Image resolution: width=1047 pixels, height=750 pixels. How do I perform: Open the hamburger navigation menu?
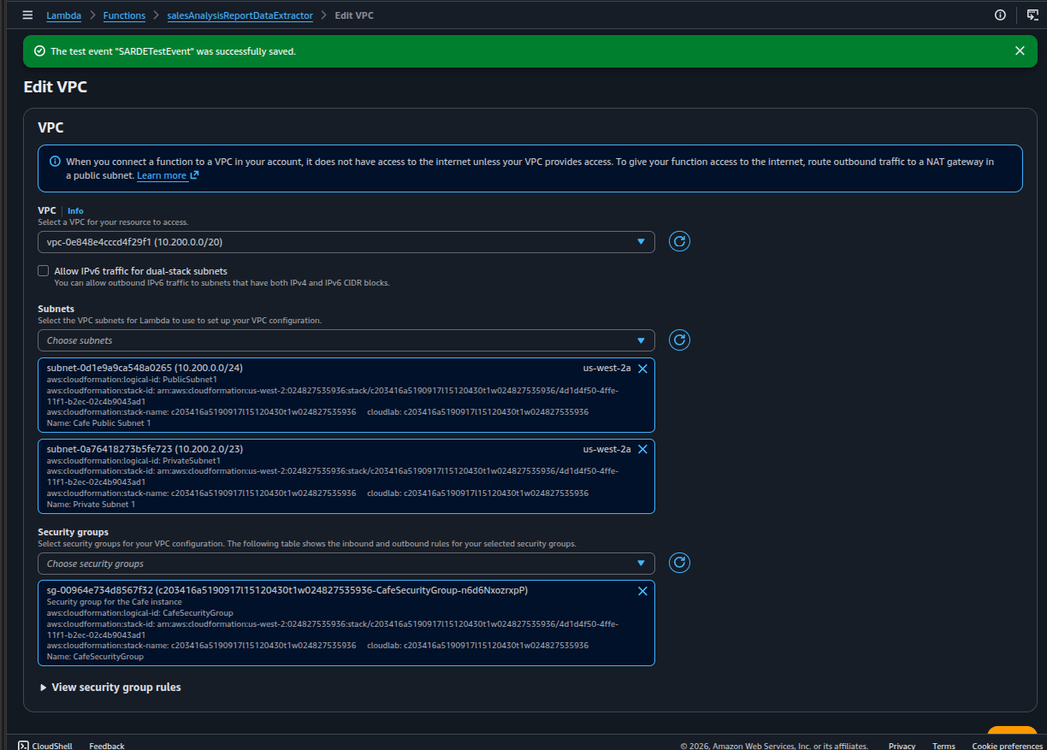27,15
